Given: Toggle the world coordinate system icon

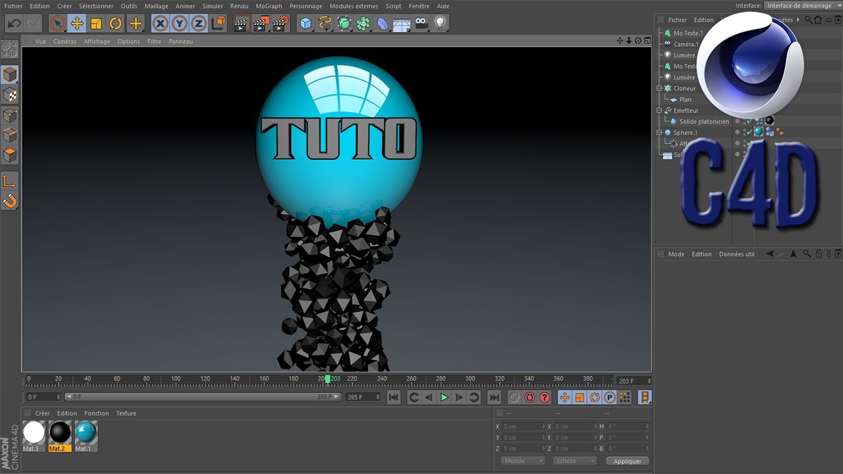Looking at the screenshot, I should point(218,24).
